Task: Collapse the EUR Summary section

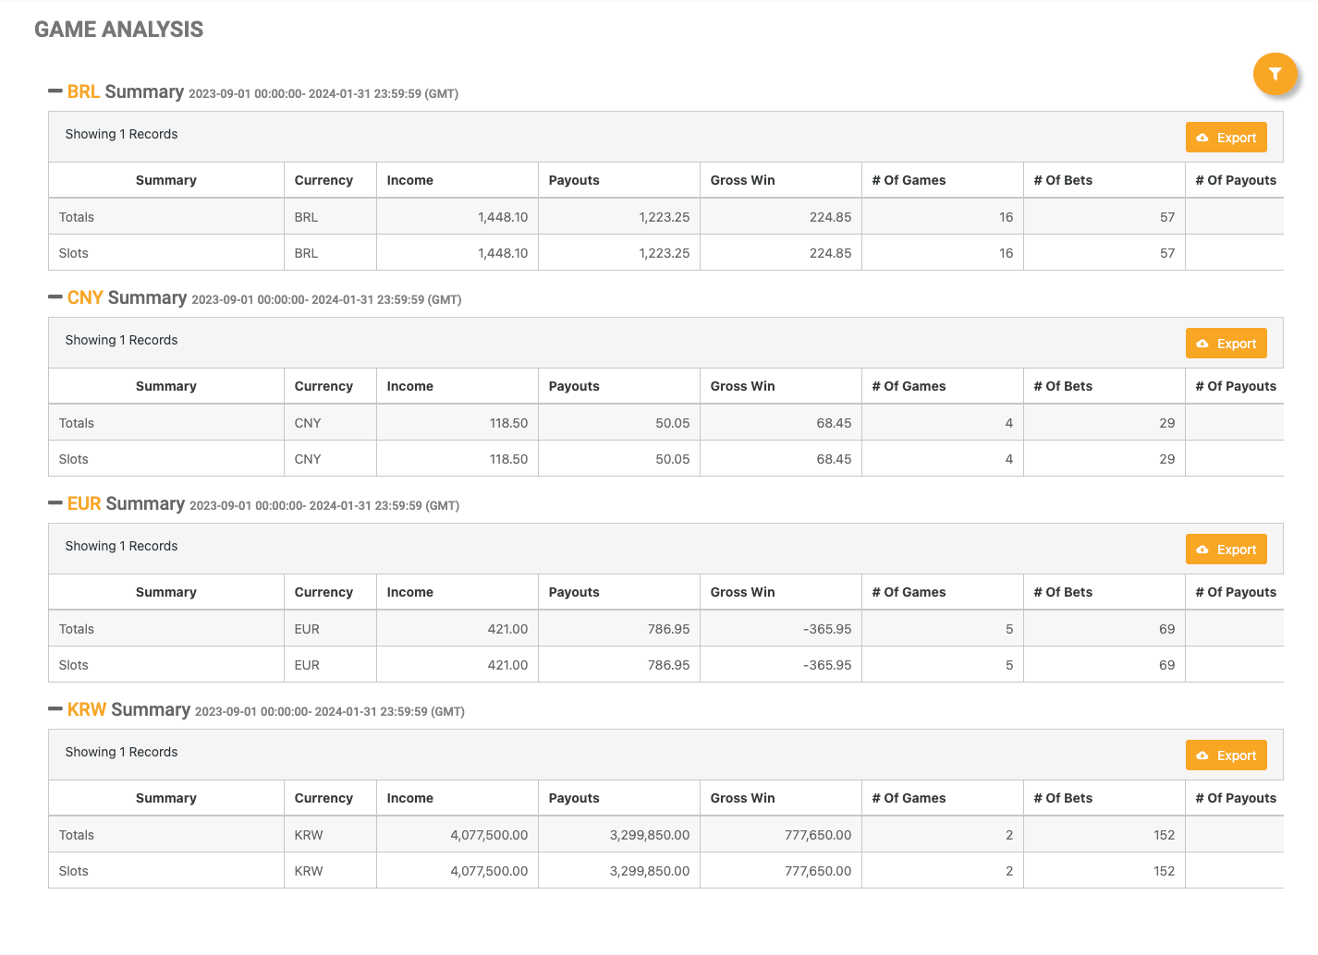Action: click(x=55, y=503)
